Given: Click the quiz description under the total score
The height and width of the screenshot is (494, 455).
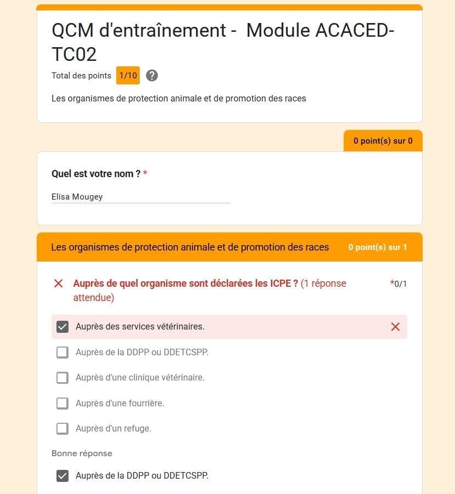Looking at the screenshot, I should (179, 99).
